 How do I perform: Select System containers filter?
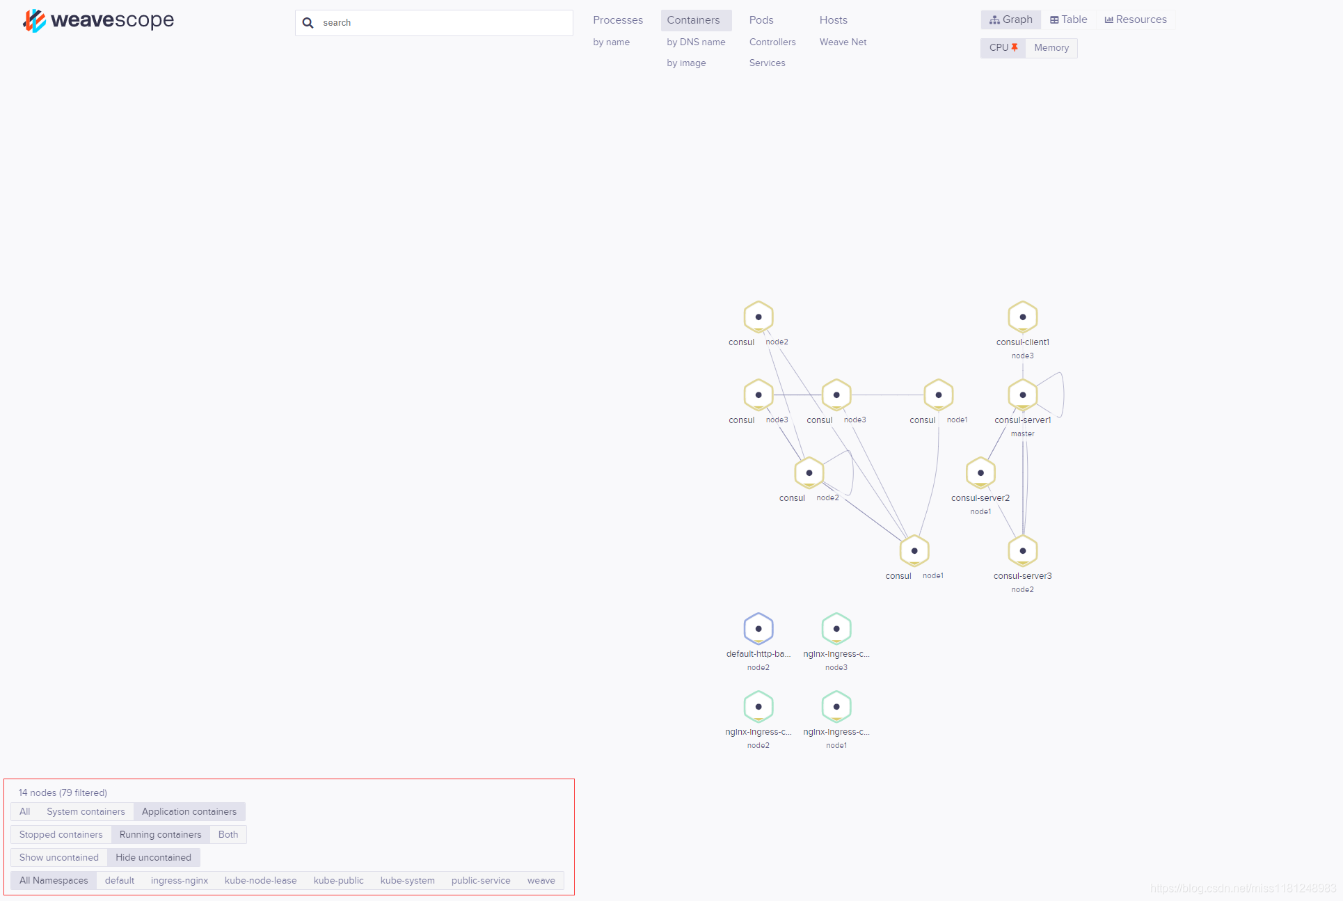[86, 811]
